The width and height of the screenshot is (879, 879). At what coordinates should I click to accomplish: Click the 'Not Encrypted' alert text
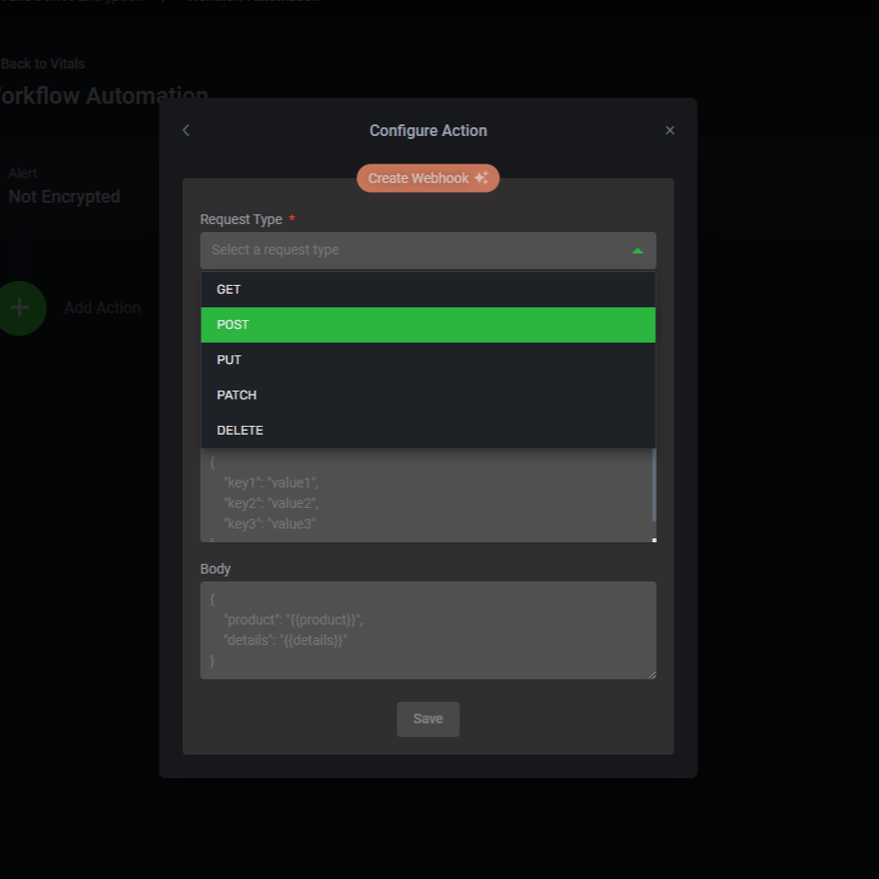pos(64,197)
